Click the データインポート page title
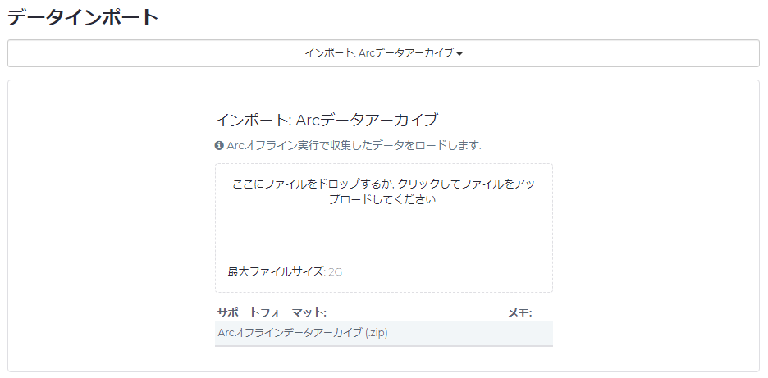This screenshot has width=768, height=378. (83, 16)
